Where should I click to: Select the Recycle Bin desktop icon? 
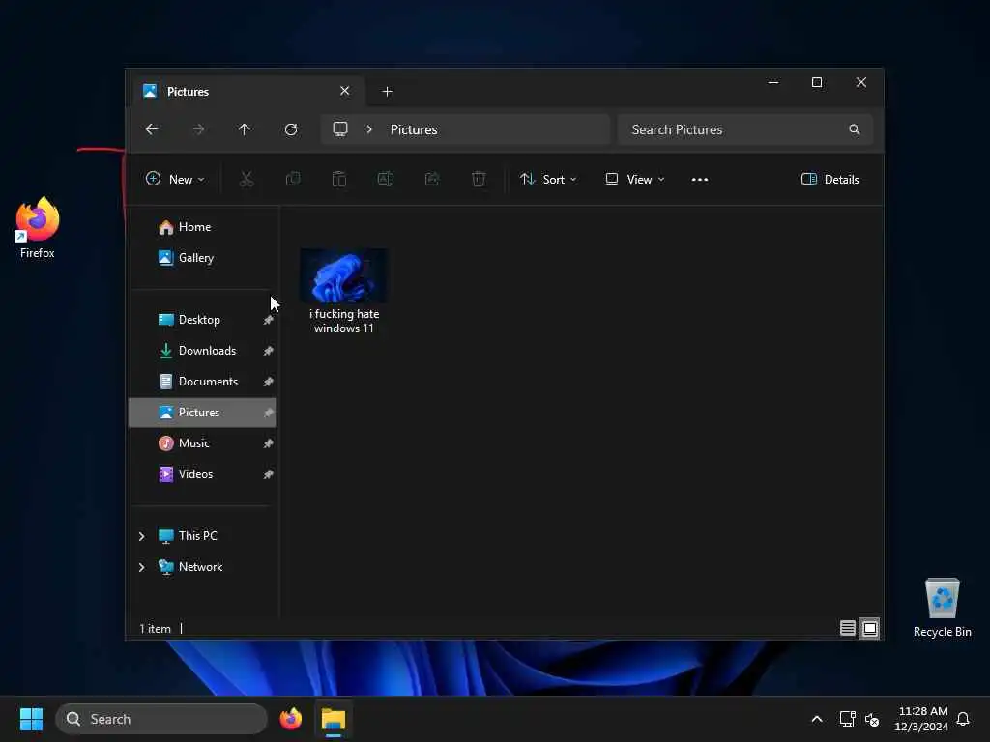click(x=942, y=609)
